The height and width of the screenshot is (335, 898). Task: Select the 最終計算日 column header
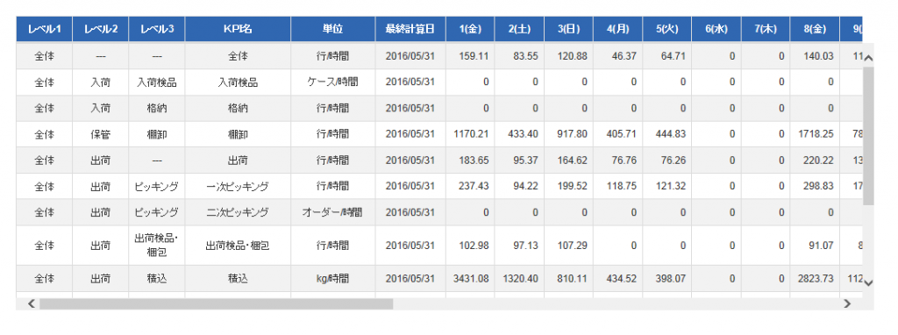410,29
